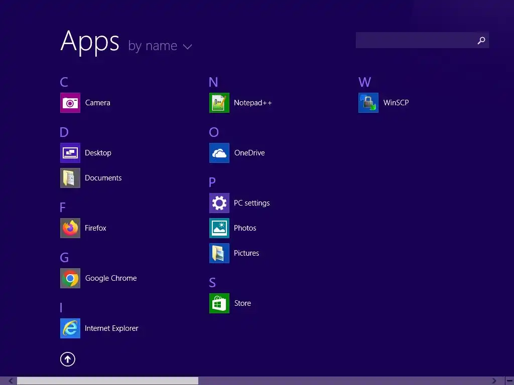Jump to letter C group header
Image resolution: width=514 pixels, height=385 pixels.
[64, 82]
